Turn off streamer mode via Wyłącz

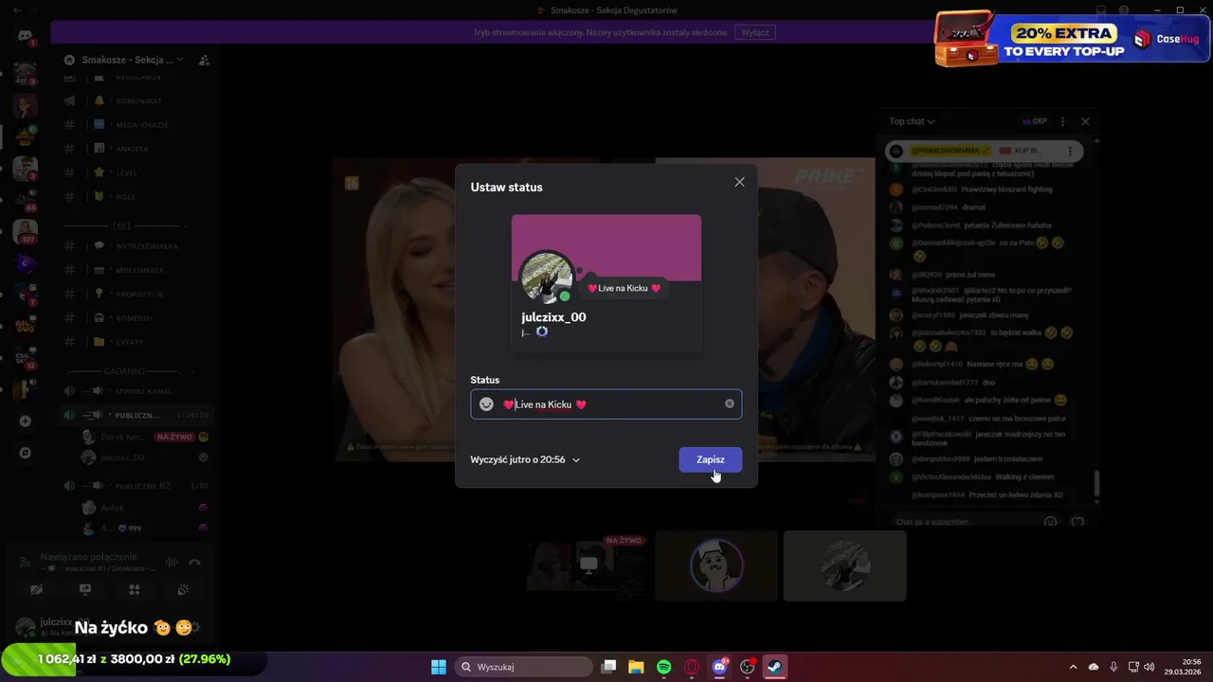(x=755, y=32)
